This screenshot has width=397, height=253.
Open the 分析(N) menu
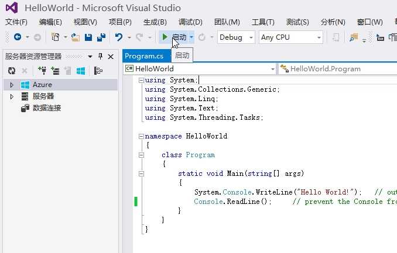tap(333, 22)
